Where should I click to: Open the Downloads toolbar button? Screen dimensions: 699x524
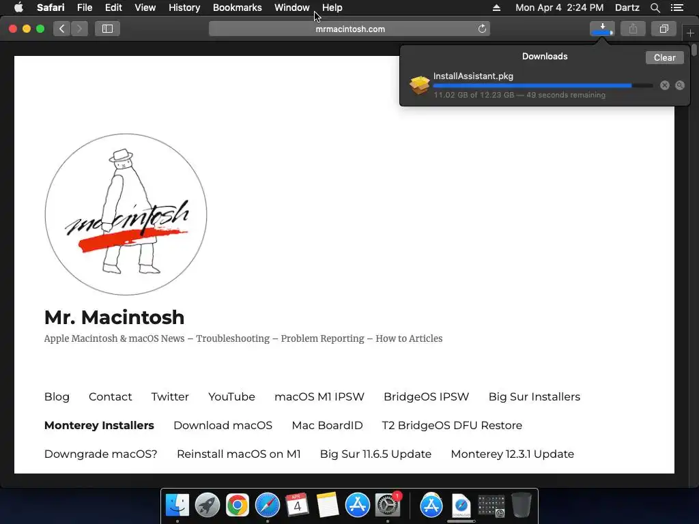pyautogui.click(x=602, y=29)
